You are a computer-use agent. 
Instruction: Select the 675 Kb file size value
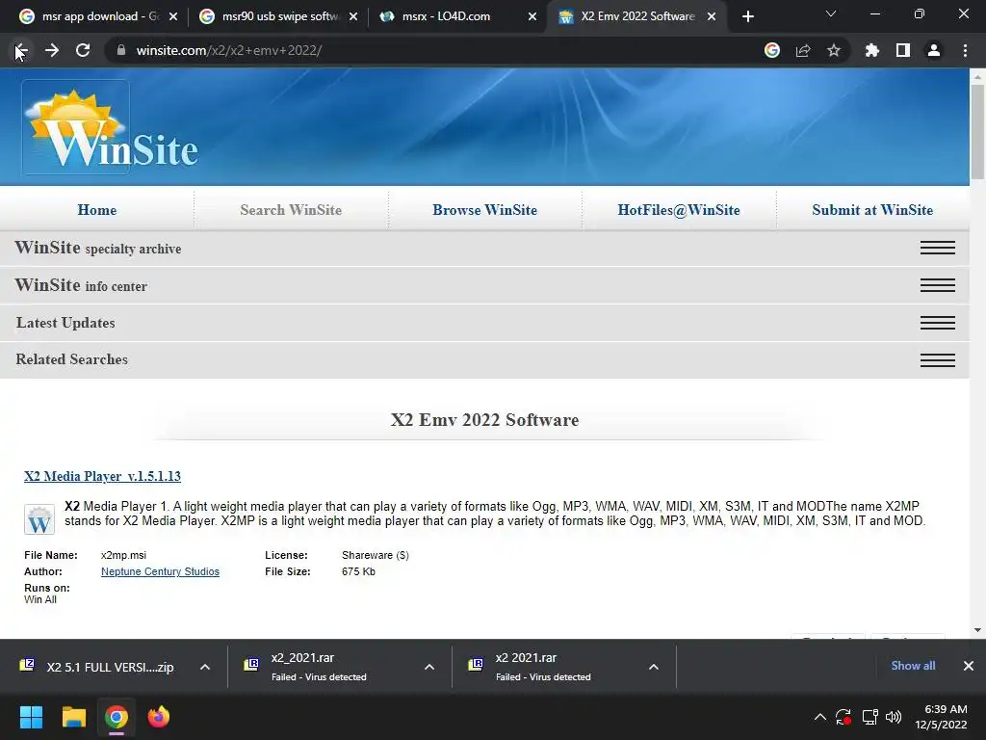(x=358, y=571)
